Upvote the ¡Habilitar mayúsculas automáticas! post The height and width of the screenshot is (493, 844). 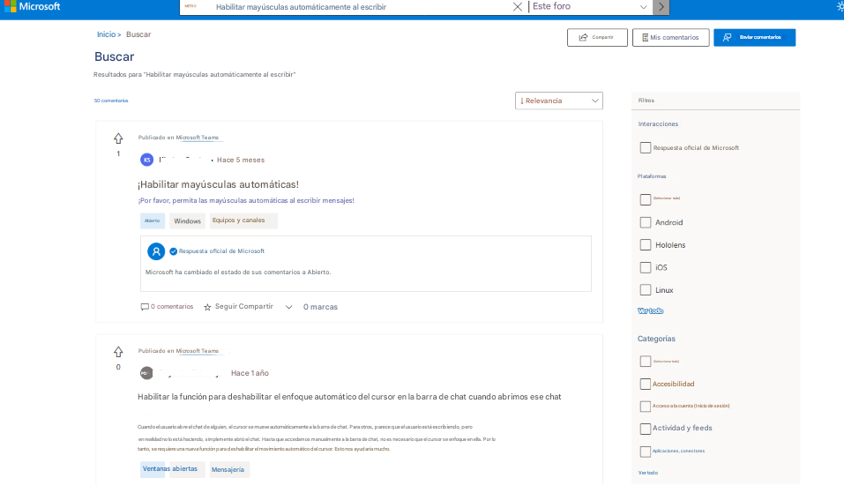(x=118, y=138)
